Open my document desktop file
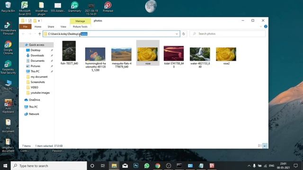 pyautogui.click(x=8, y=126)
